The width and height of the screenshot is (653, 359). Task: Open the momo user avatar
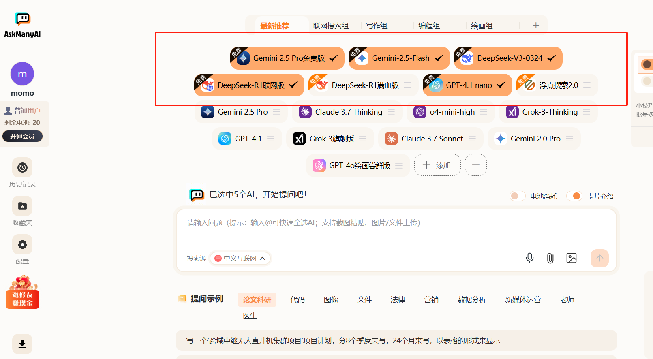point(22,74)
